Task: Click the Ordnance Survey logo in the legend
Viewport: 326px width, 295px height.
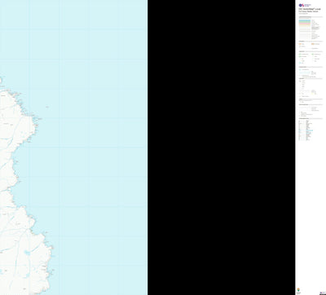Action: click(305, 5)
